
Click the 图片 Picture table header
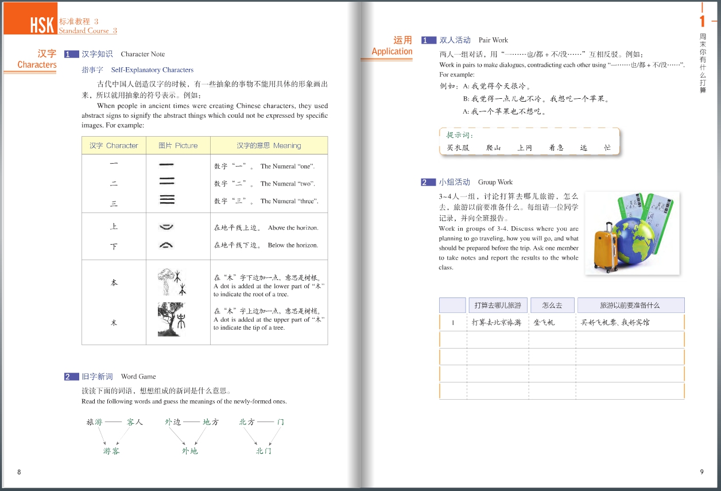[x=178, y=145]
